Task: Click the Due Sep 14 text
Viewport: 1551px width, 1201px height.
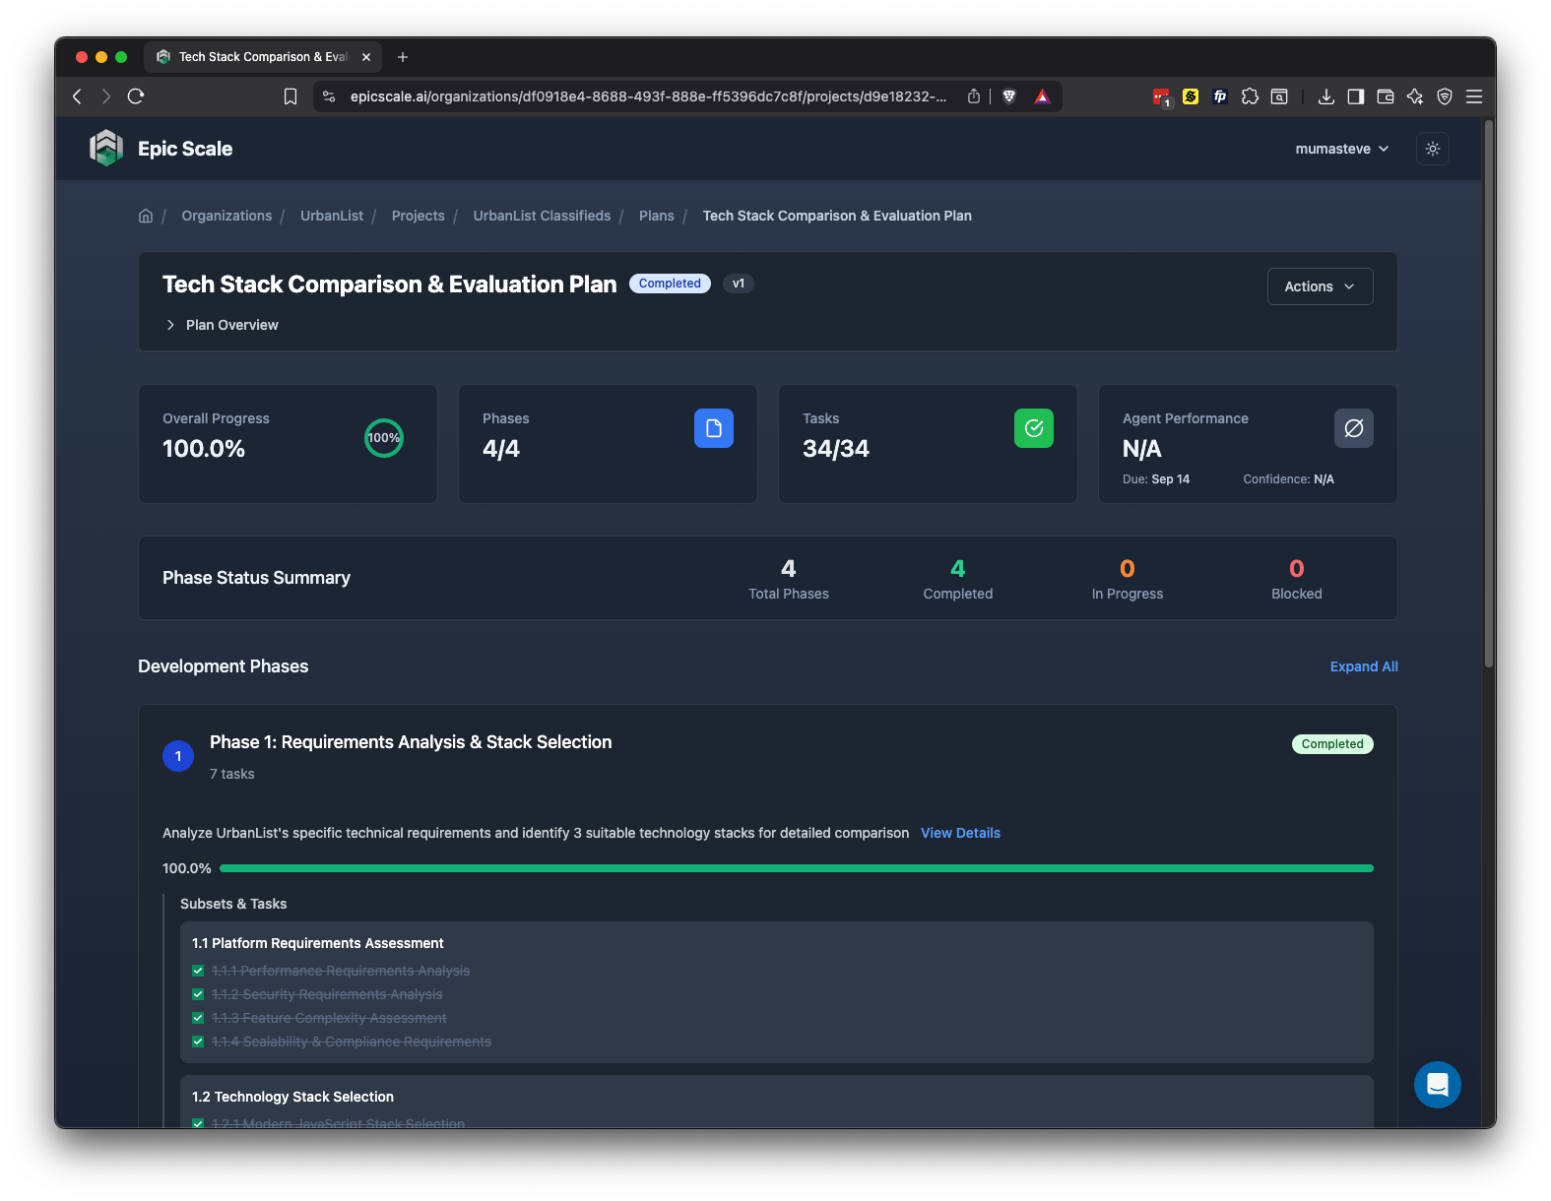Action: 1156,479
